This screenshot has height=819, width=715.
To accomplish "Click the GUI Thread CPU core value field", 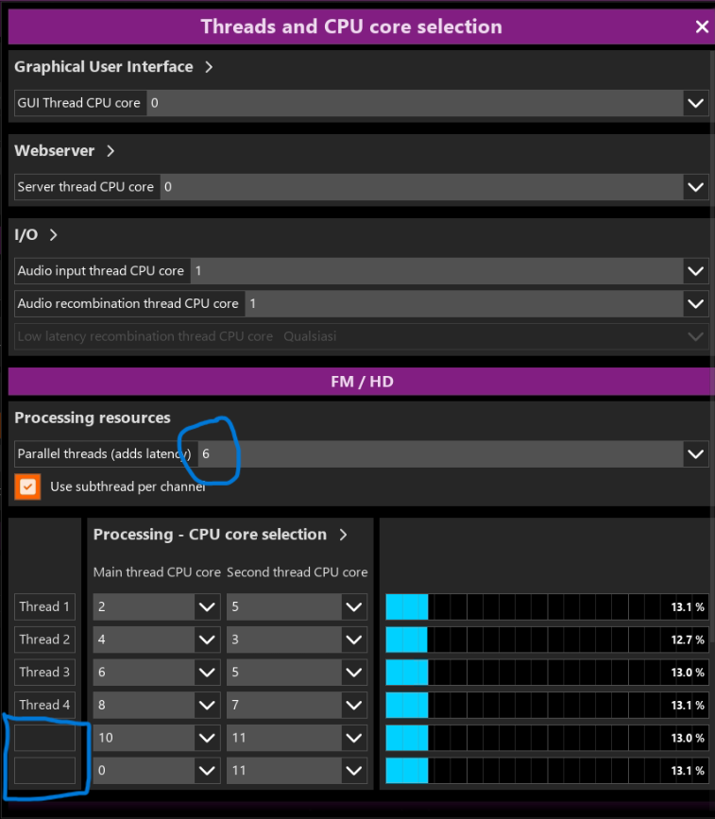I will [x=416, y=103].
